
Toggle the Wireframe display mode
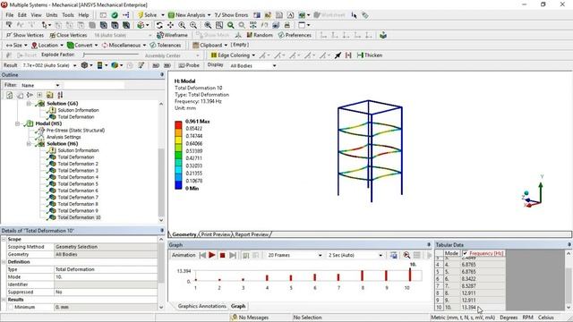[172, 35]
